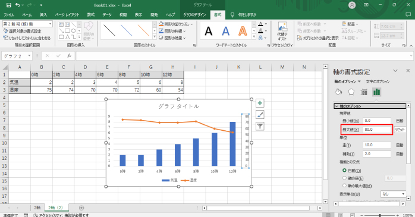Open 表示単位 display units combo box
The height and width of the screenshot is (217, 415).
[393, 194]
